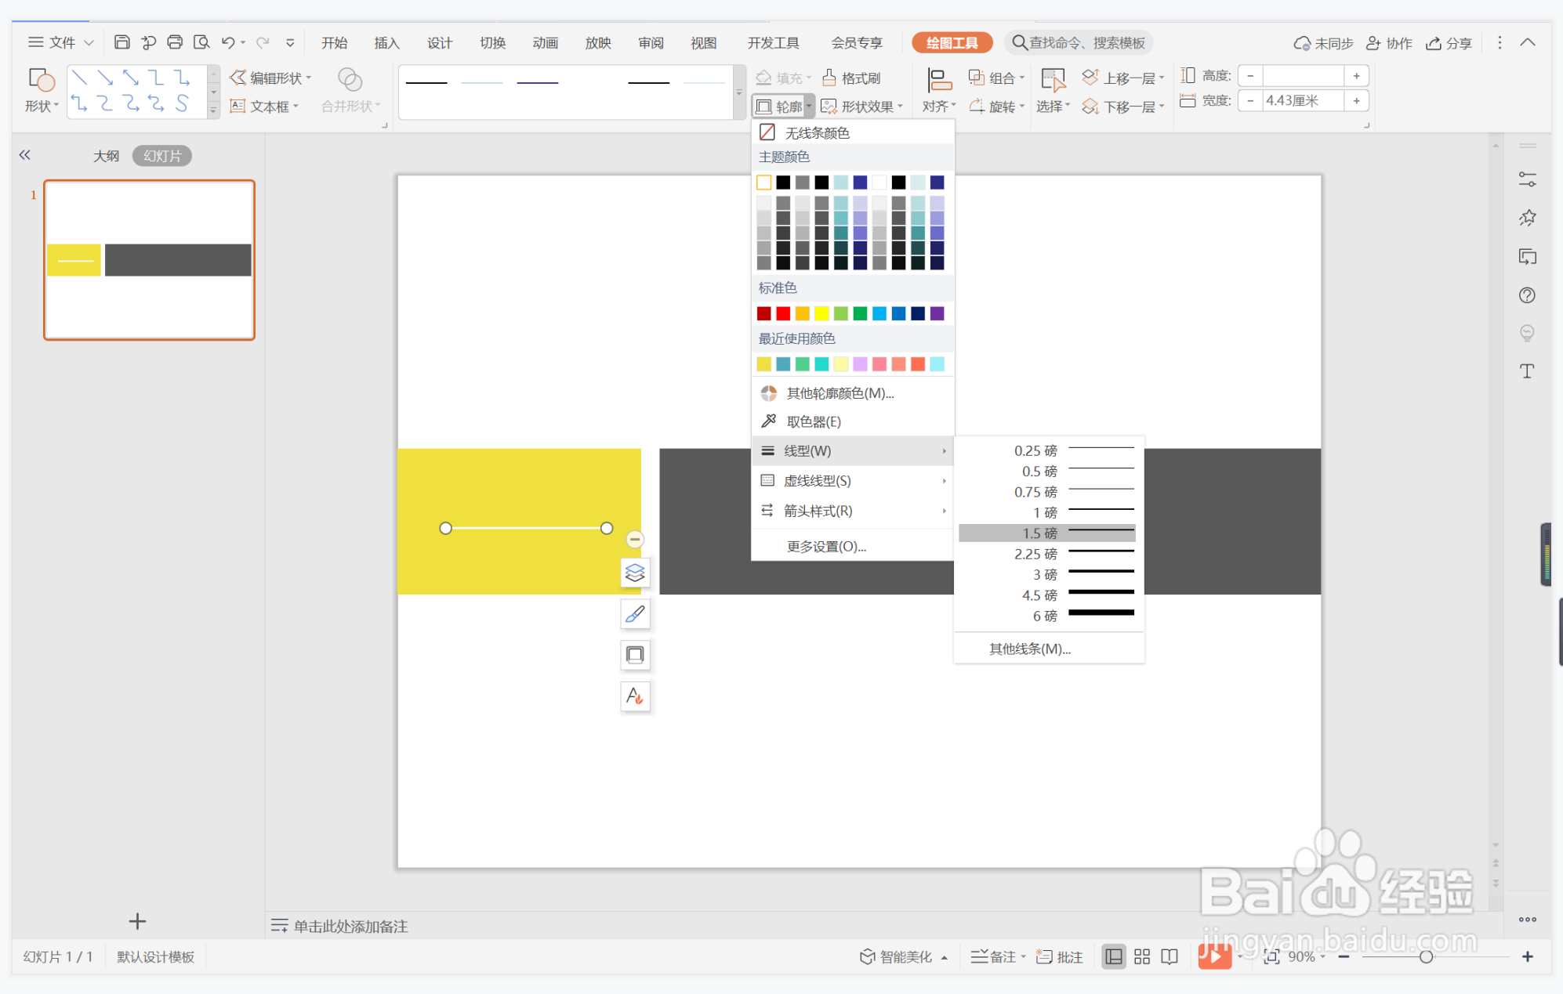This screenshot has height=994, width=1563.
Task: Open the Insert (插入) tab
Action: 386,42
